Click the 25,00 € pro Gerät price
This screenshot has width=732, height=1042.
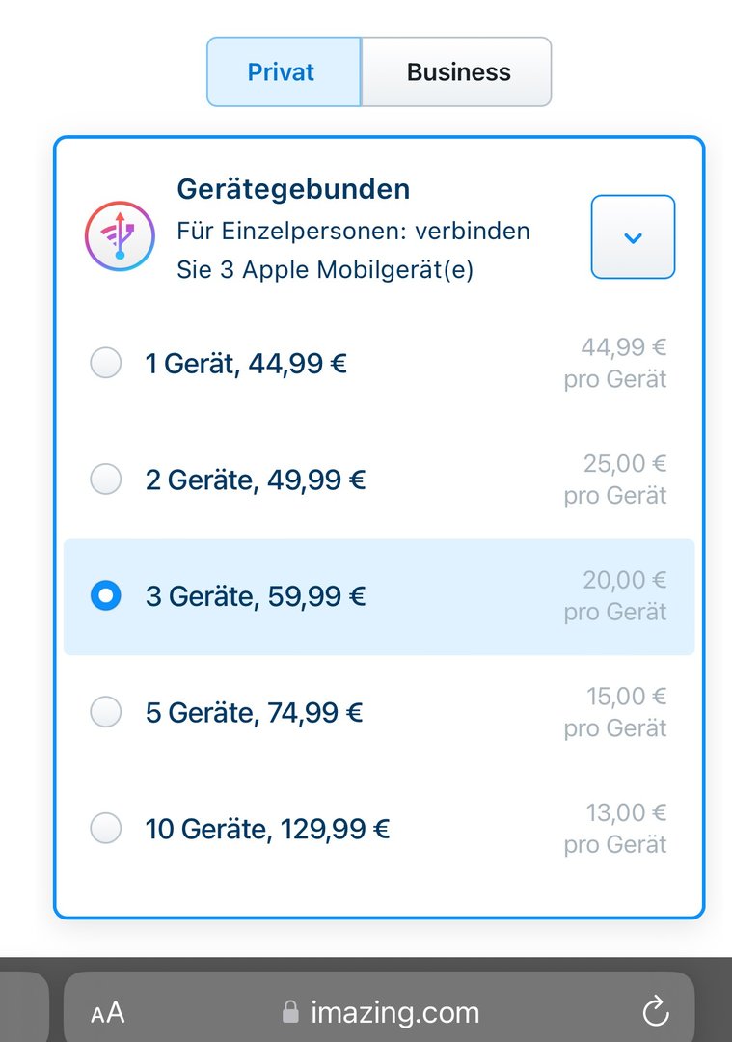click(615, 480)
